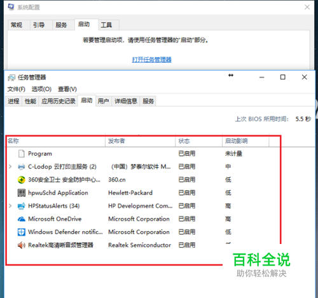The width and height of the screenshot is (318, 298).
Task: Open the 文件(F) menu in Task Manager
Action: tap(16, 89)
